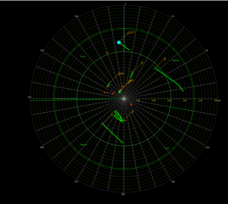
Task: Click the green aircraft symbol labeled 322
Action: [x=120, y=92]
